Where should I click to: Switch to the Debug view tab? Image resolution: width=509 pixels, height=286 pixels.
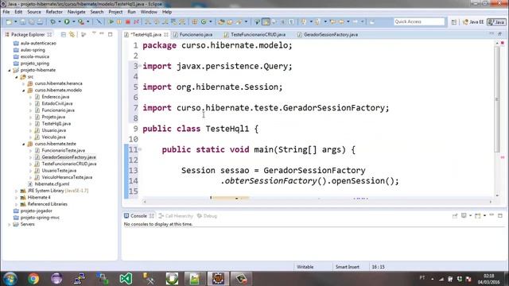pyautogui.click(x=207, y=216)
